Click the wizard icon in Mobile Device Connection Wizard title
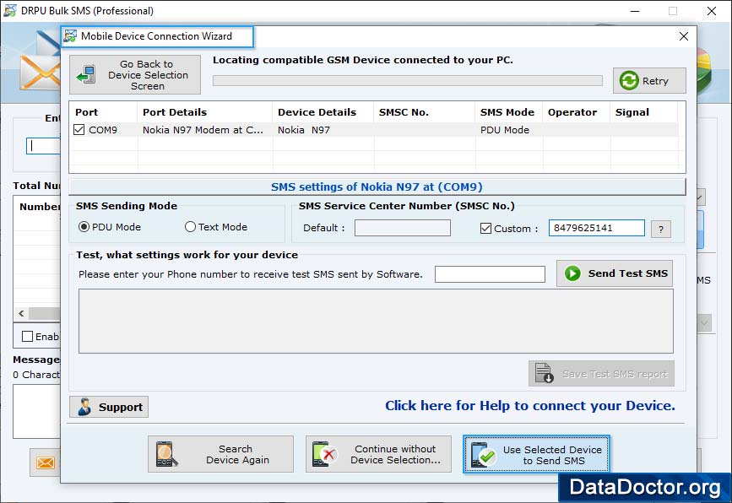Screen dimensions: 732x503 [x=70, y=36]
